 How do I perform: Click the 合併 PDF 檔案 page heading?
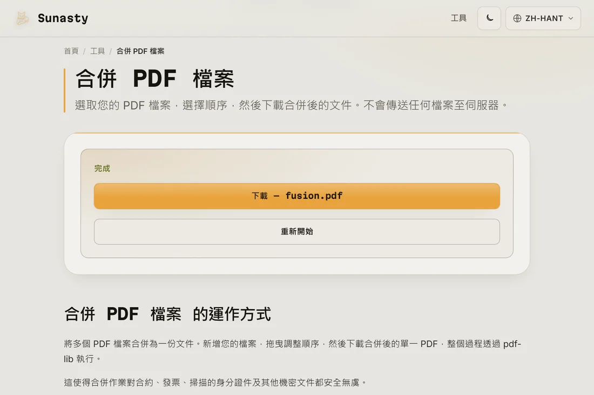(x=154, y=79)
